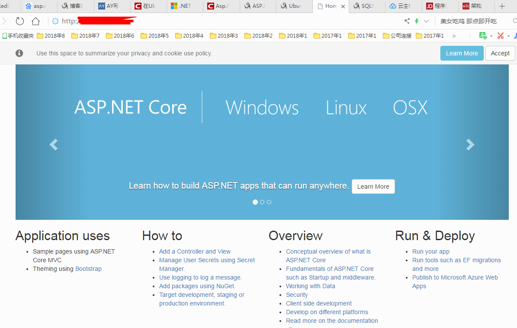Open the address bar dropdown chevron
517x328 pixels.
426,21
